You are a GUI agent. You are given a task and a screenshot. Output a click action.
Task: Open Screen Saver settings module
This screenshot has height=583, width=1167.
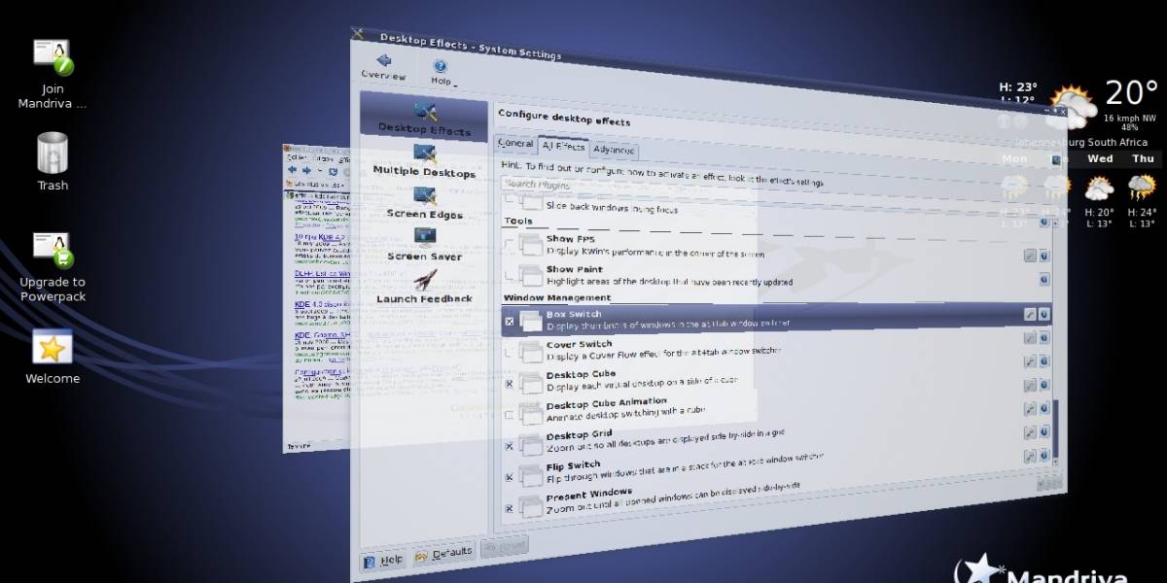click(424, 246)
